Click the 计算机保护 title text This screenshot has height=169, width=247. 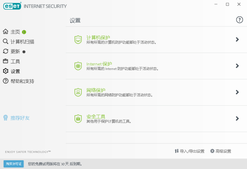[x=98, y=38]
